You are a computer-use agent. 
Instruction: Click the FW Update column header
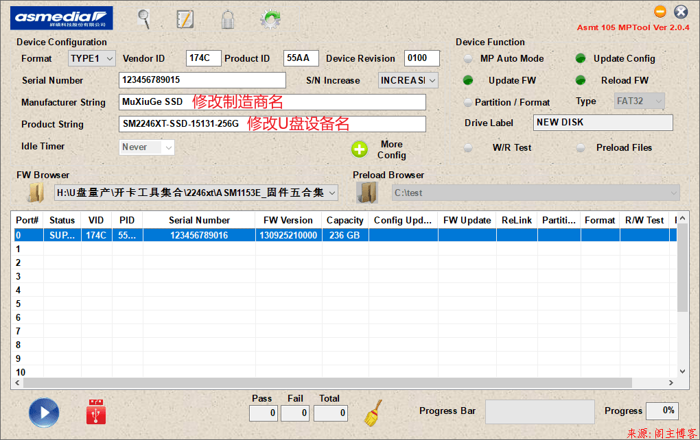point(467,220)
